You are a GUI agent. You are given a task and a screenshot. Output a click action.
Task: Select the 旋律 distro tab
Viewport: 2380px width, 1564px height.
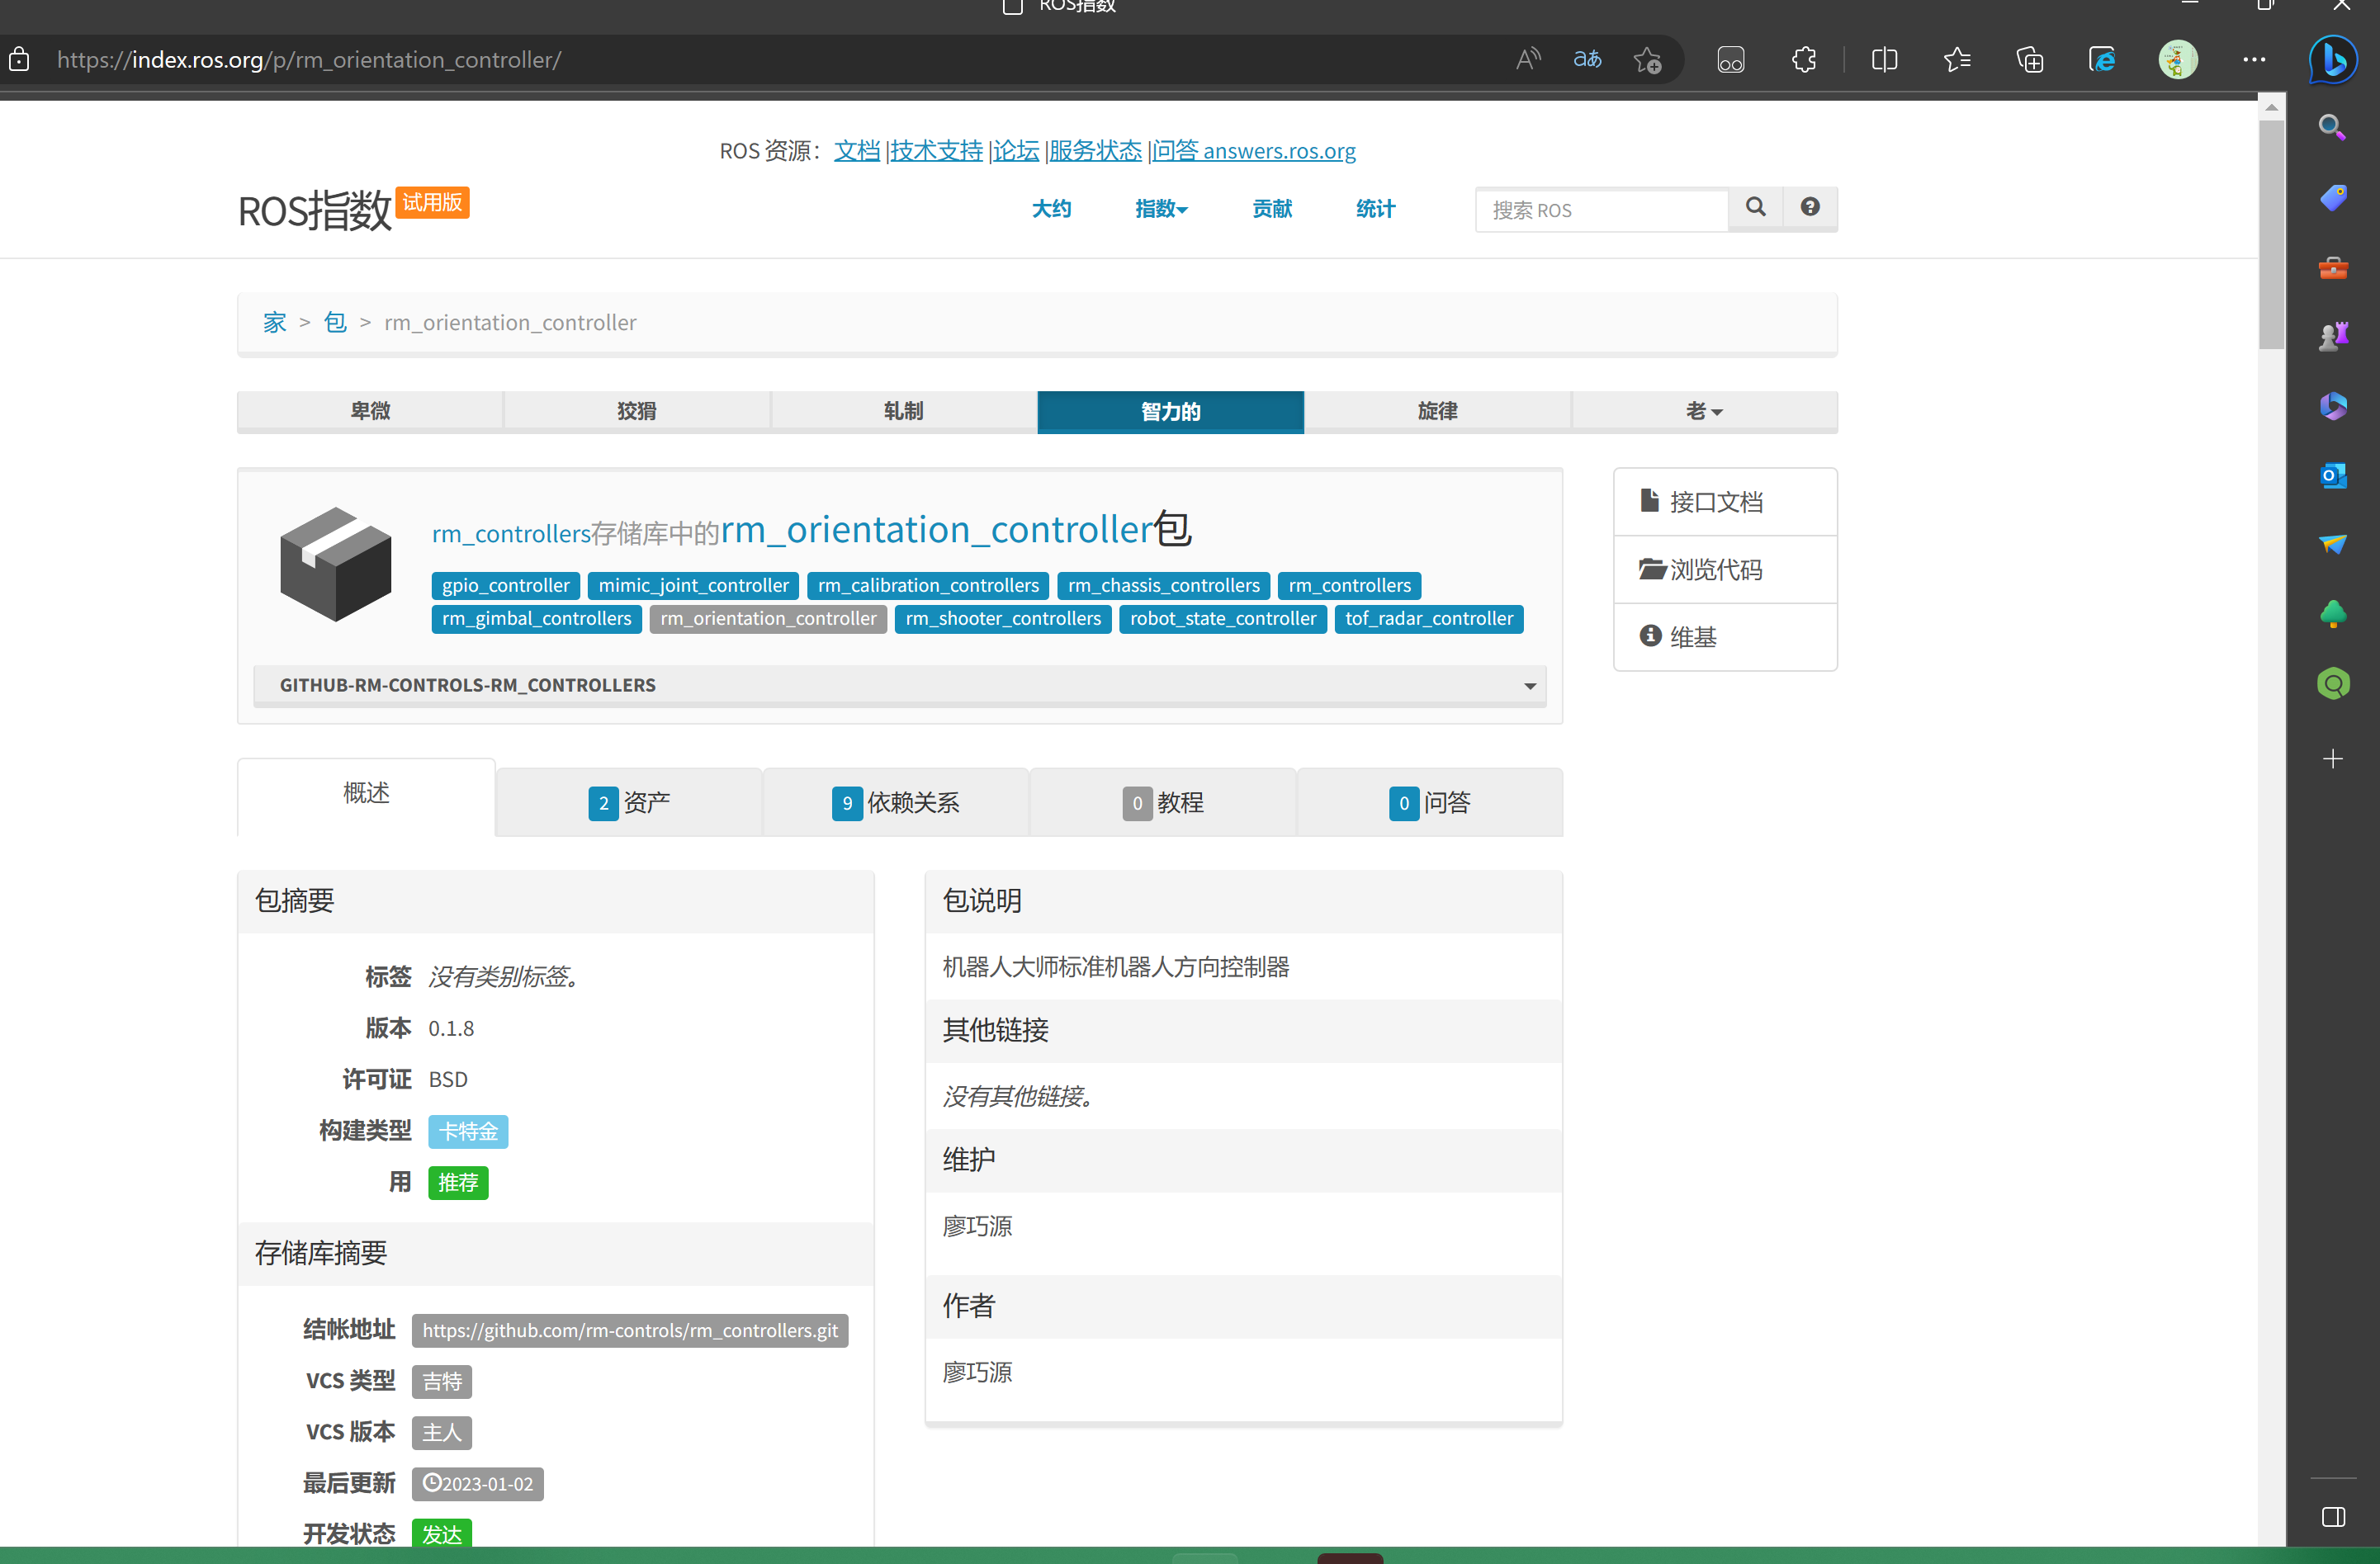click(x=1437, y=411)
